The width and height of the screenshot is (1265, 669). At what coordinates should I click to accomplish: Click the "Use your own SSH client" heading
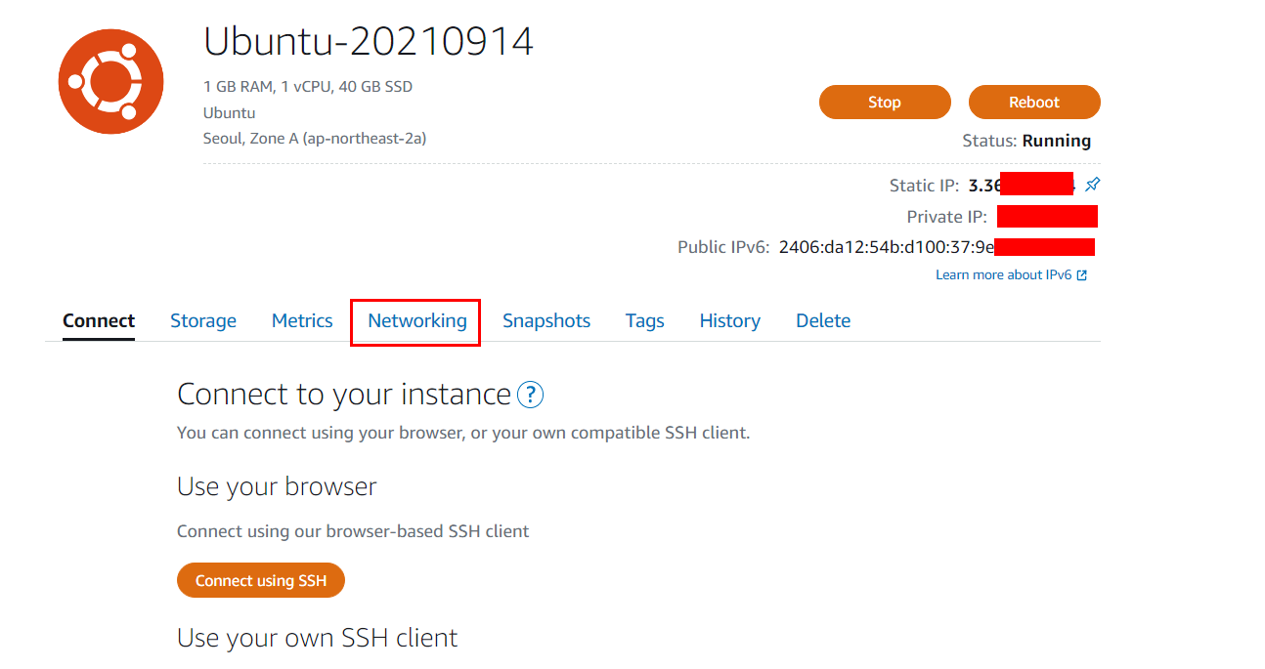click(318, 638)
